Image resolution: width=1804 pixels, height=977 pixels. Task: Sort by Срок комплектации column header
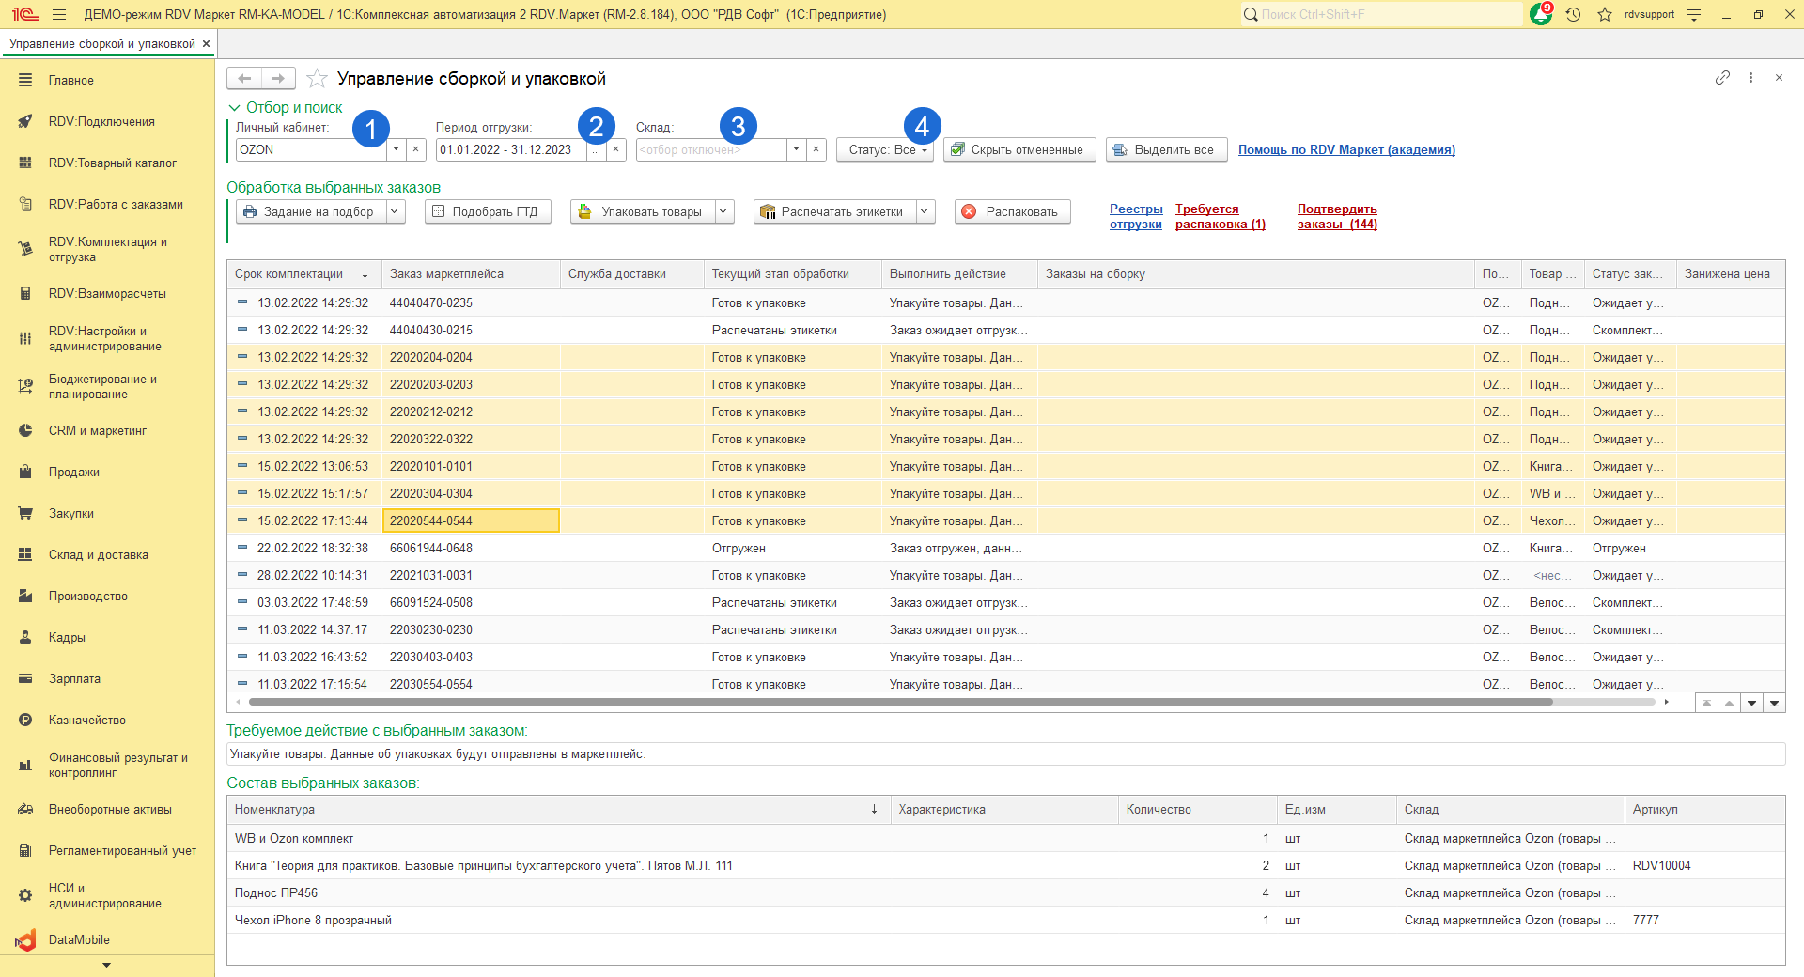click(289, 274)
